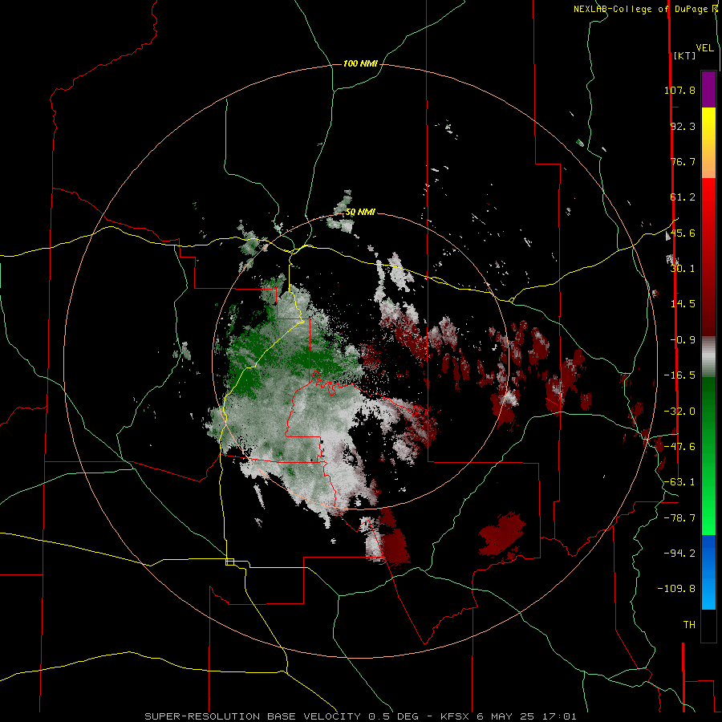Click the -109.8 scale value
This screenshot has width=722, height=722.
pyautogui.click(x=676, y=589)
